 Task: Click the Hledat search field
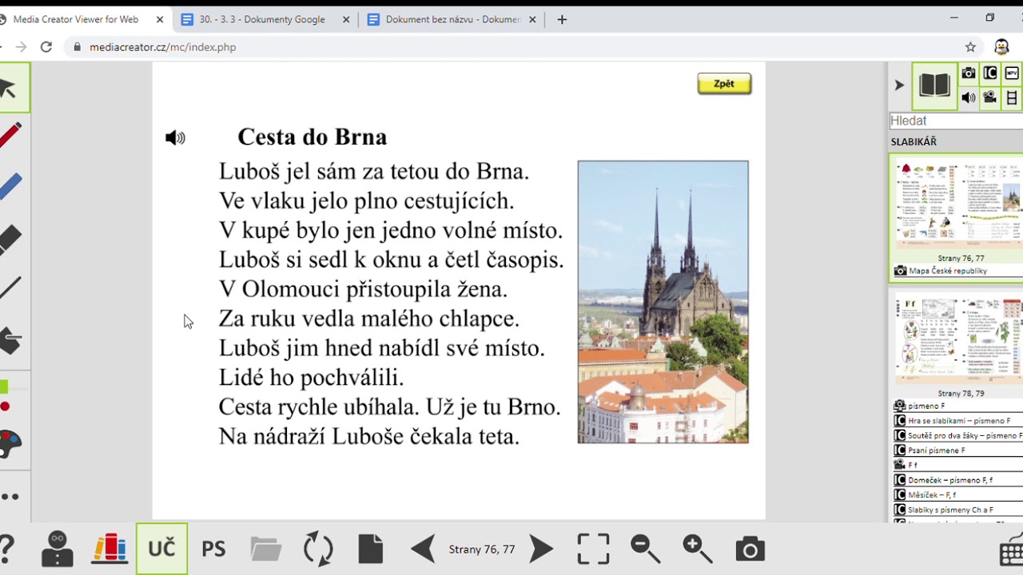click(x=956, y=121)
